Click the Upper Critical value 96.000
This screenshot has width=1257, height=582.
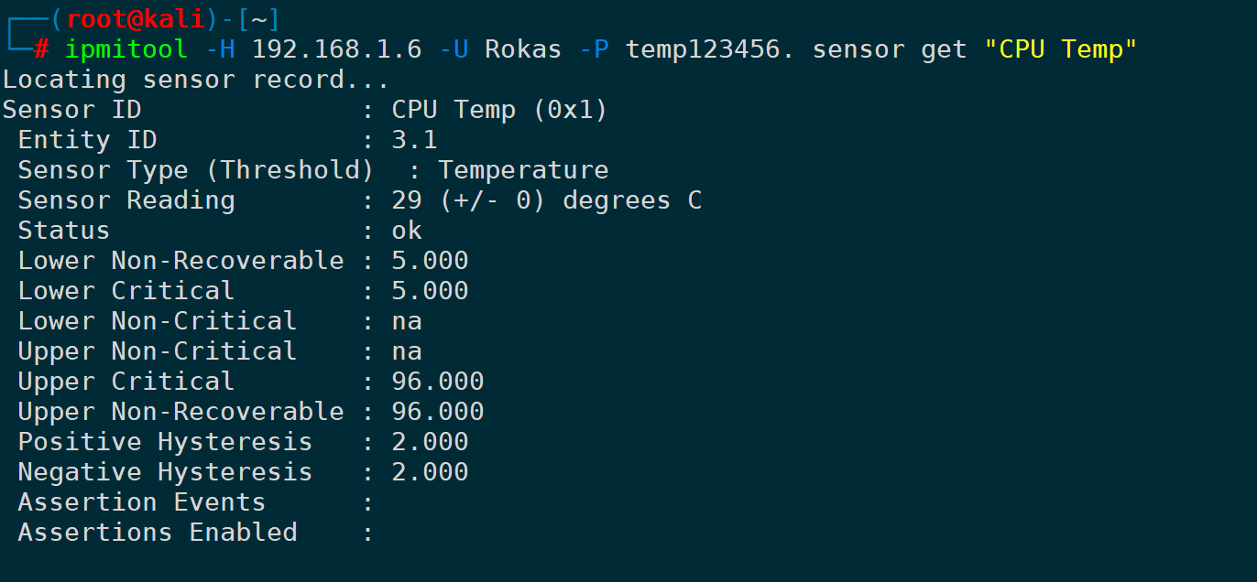(437, 382)
